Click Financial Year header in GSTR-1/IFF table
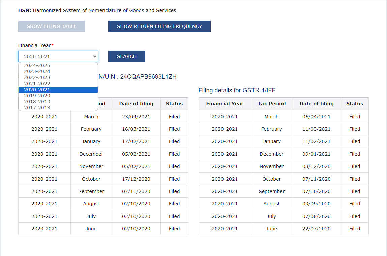The height and width of the screenshot is (256, 387). coord(225,104)
